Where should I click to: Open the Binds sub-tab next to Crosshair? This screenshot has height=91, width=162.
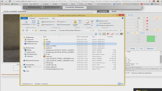(x=114, y=11)
